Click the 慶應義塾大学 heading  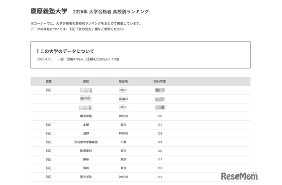49,11
